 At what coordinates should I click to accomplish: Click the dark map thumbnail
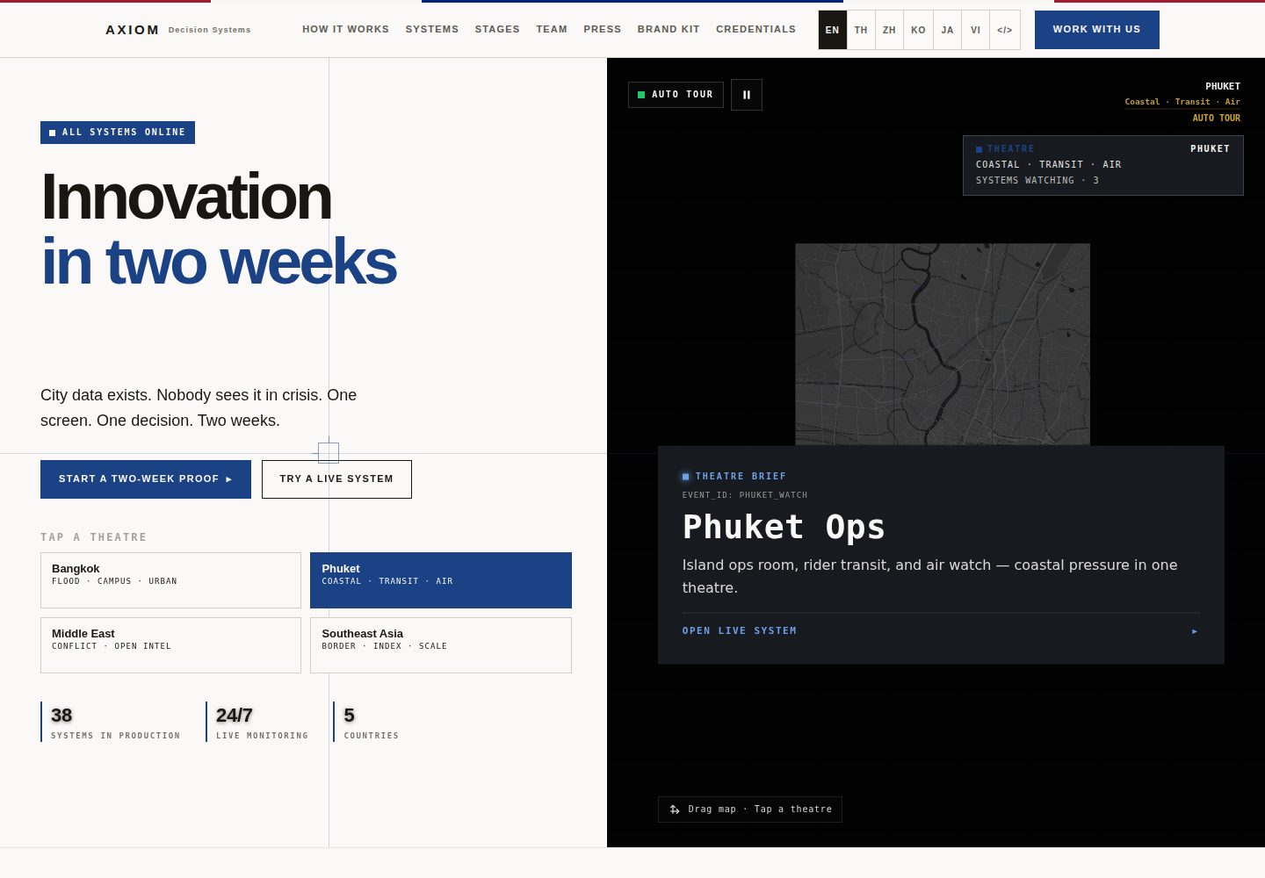[943, 344]
